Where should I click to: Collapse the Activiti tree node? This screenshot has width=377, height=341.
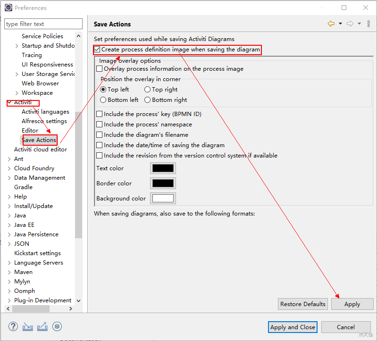(9, 102)
